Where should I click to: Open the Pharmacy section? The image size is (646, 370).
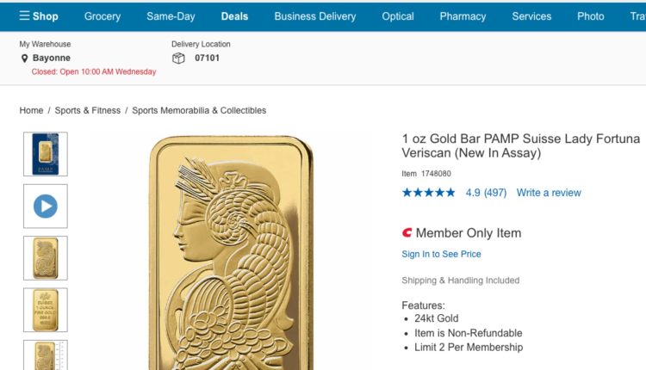click(463, 16)
